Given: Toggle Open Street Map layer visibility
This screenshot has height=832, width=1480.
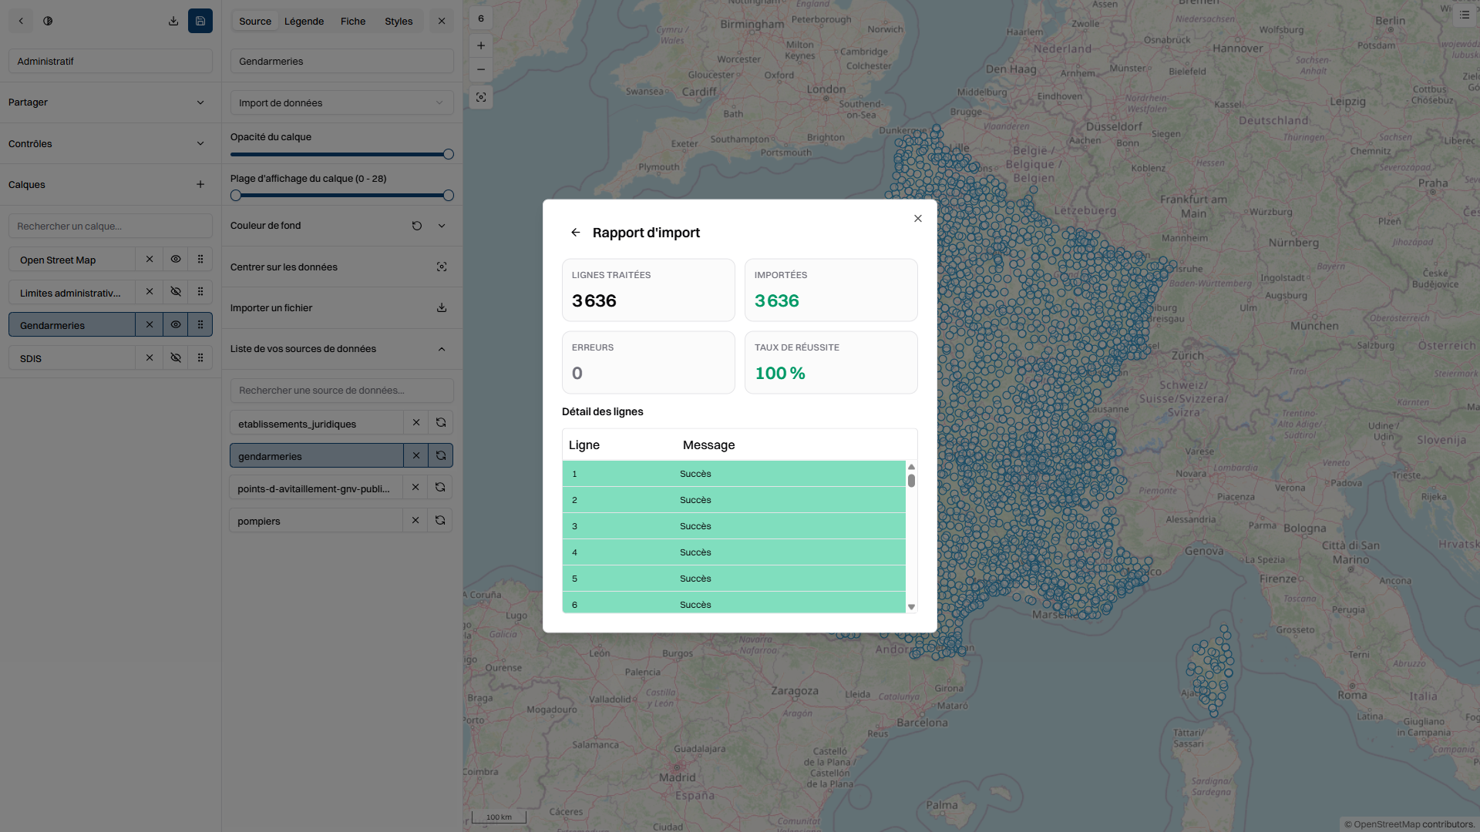Looking at the screenshot, I should point(176,260).
